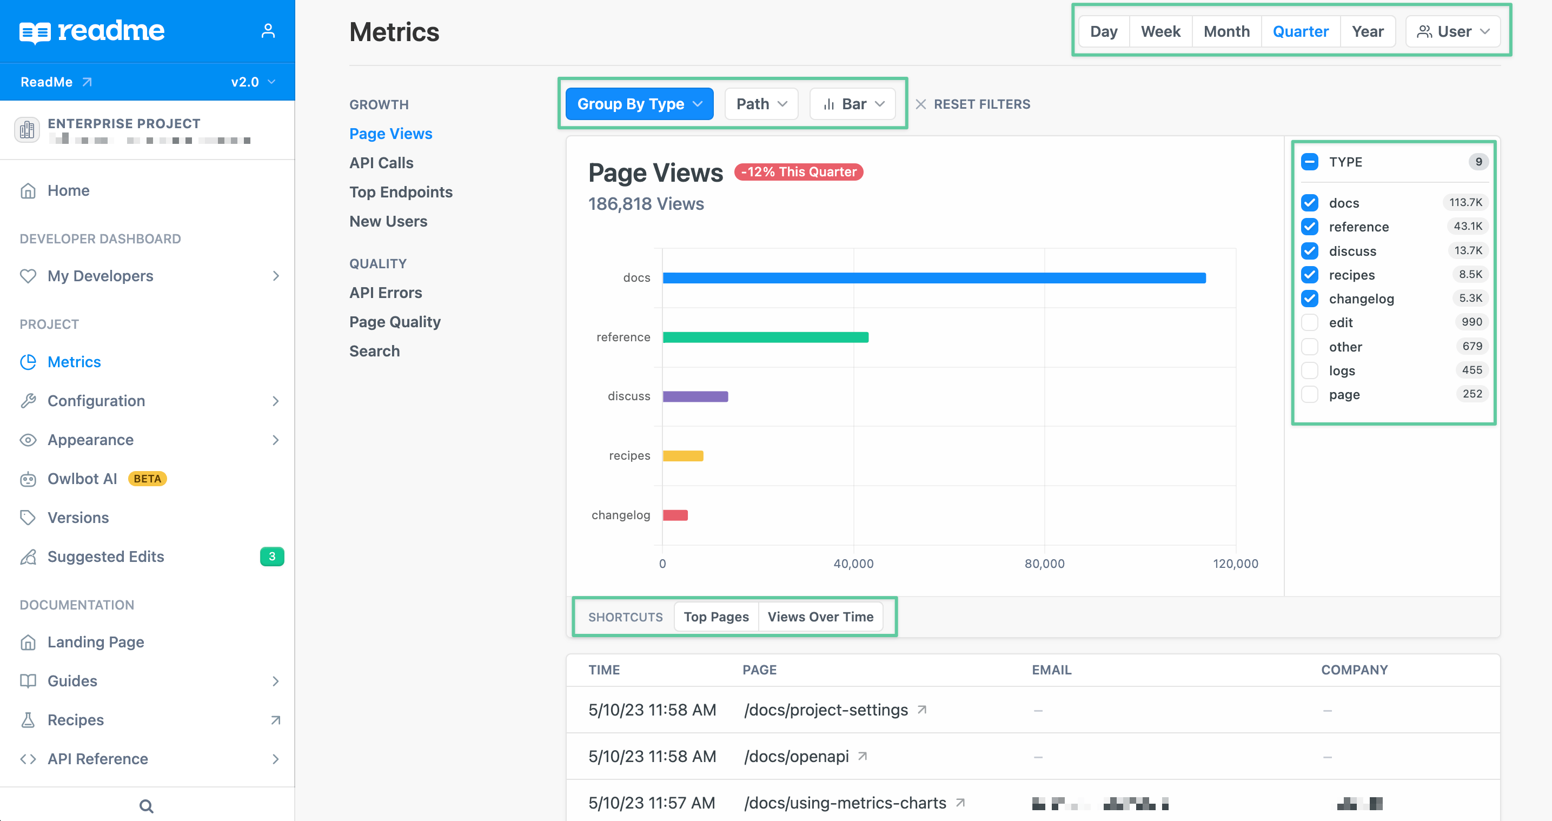This screenshot has width=1552, height=821.
Task: Switch to the Month time range tab
Action: click(1226, 31)
